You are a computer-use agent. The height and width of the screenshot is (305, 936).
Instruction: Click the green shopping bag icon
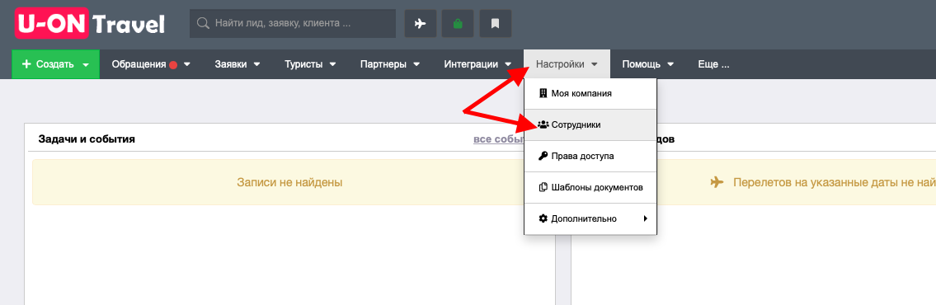[458, 23]
